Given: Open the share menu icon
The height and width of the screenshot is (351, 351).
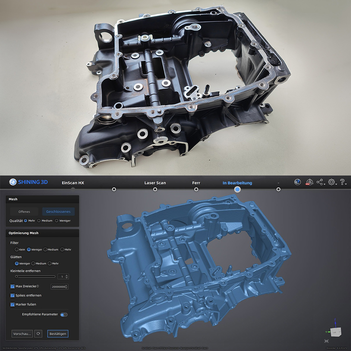Looking at the screenshot, I should (320, 182).
